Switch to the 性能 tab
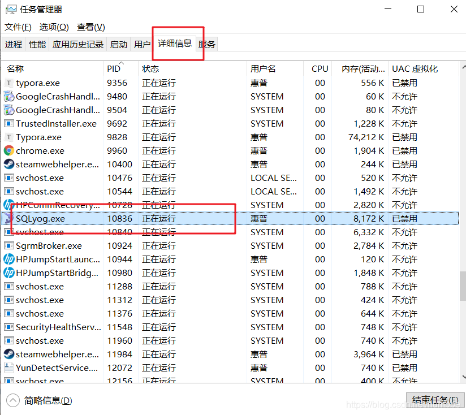Viewport: 466px width, 415px height. click(x=37, y=44)
